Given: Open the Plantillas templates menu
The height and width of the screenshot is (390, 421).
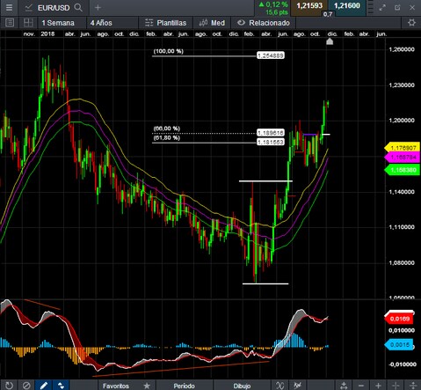Looking at the screenshot, I should (166, 23).
